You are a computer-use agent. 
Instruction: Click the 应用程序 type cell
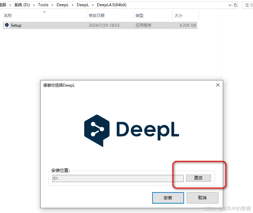[x=143, y=25]
